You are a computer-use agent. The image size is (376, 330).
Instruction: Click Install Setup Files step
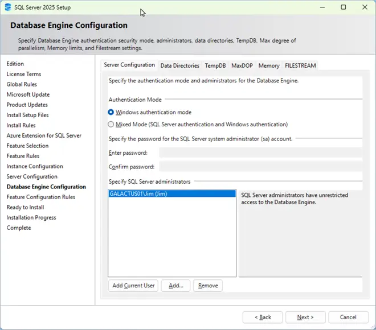(27, 115)
